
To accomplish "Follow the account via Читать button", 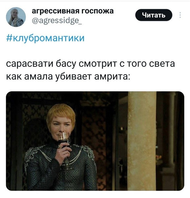I will coord(154,15).
